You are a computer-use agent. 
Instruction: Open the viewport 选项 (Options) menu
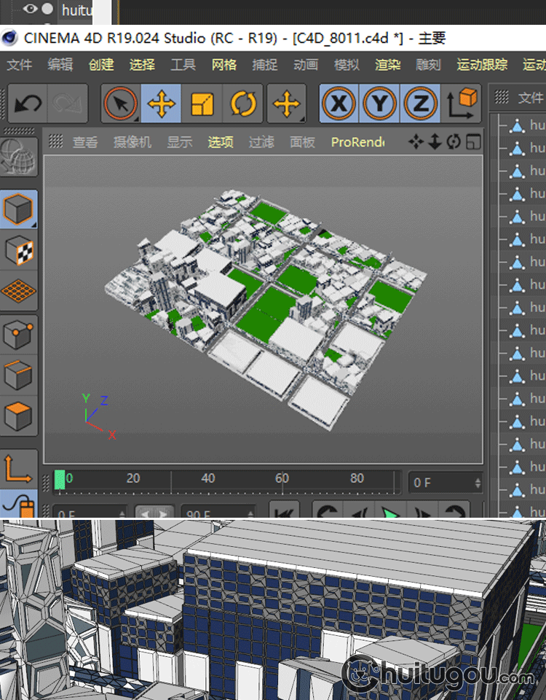click(221, 142)
